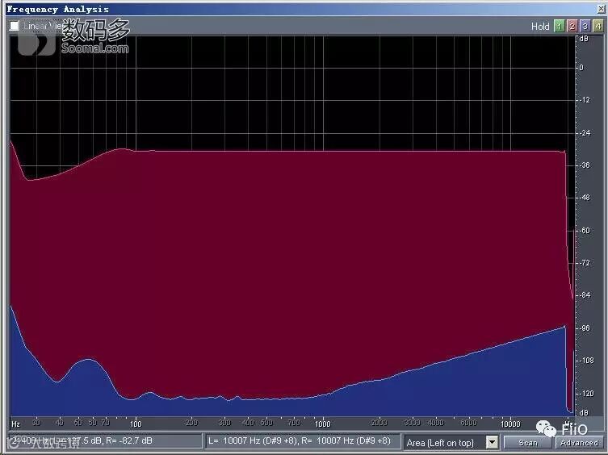Hold spectrum snapshot 1 (green)
The width and height of the screenshot is (608, 455).
pyautogui.click(x=559, y=26)
